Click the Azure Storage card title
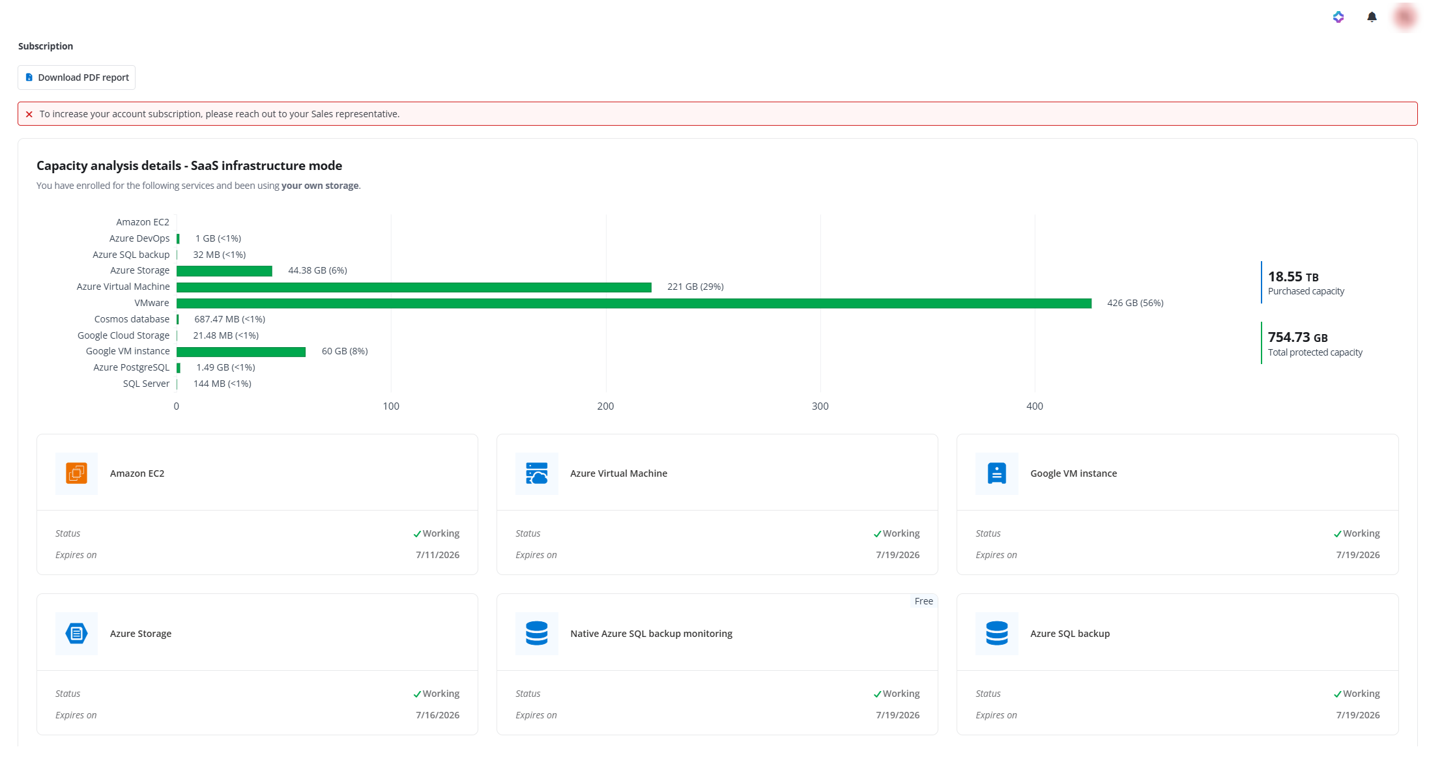 (x=141, y=634)
